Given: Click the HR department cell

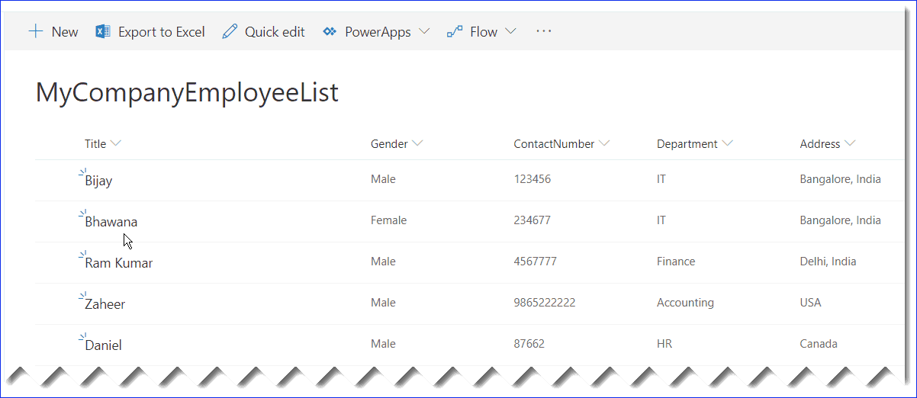Looking at the screenshot, I should pyautogui.click(x=664, y=344).
